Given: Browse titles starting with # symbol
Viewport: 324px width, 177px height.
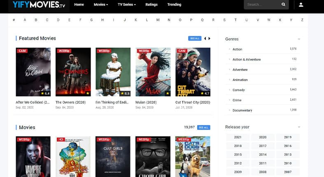Looking at the screenshot, I should click(x=14, y=20).
